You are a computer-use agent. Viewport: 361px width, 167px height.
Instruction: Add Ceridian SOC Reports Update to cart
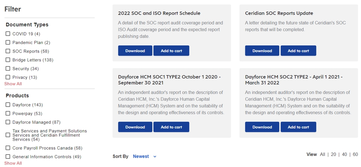click(x=298, y=51)
